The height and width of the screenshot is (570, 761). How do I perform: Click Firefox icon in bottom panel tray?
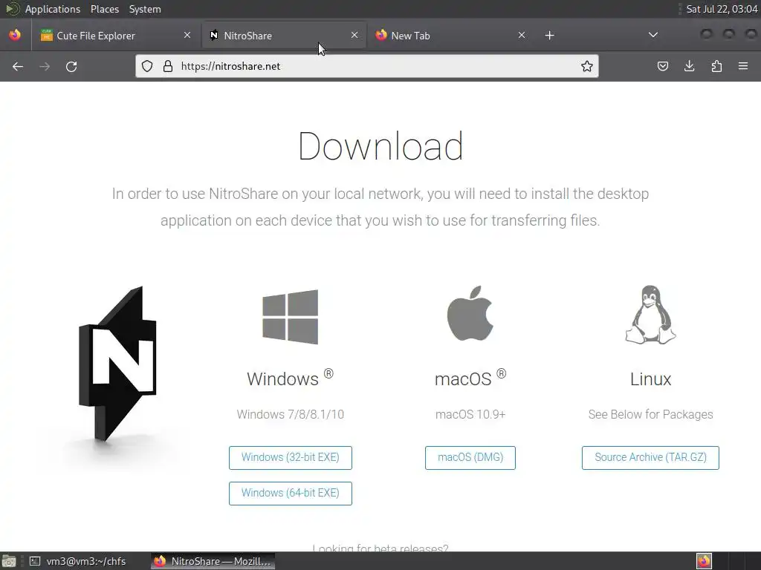704,561
